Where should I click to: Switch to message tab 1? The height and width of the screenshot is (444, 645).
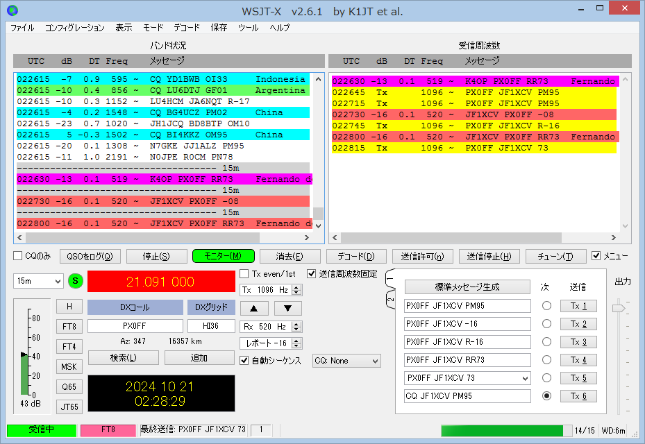tap(390, 279)
